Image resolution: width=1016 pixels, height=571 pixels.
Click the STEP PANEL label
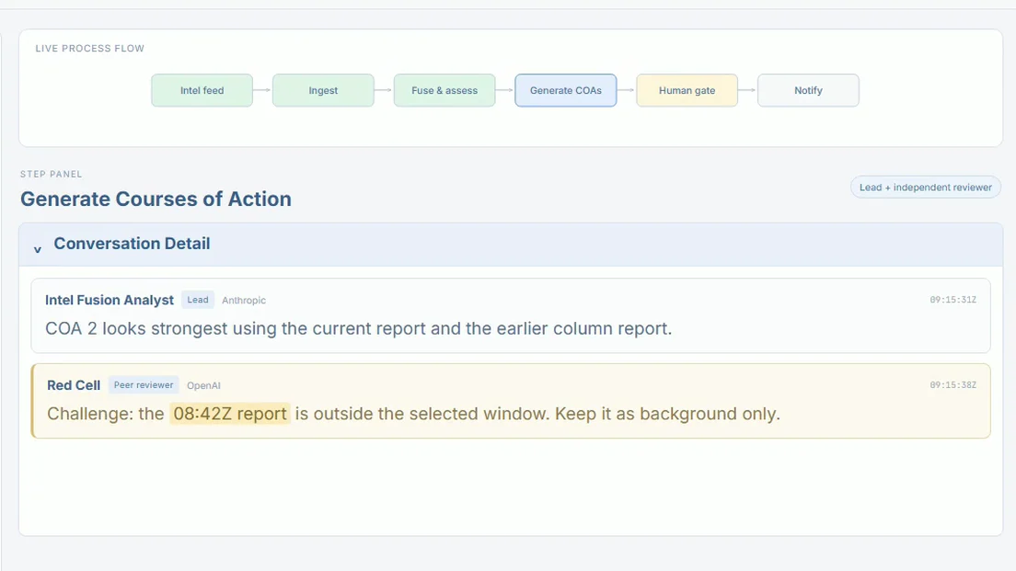tap(52, 174)
